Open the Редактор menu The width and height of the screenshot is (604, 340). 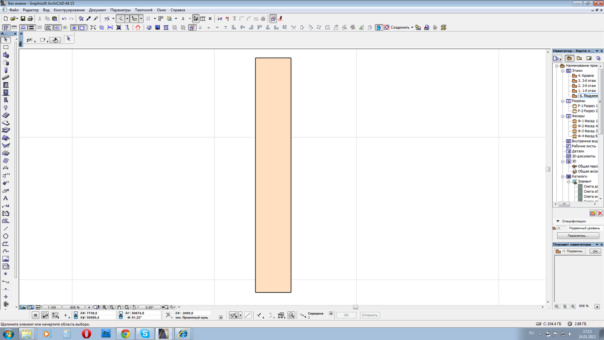click(x=31, y=10)
